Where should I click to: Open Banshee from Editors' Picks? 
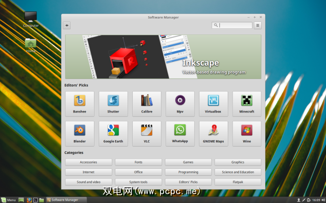click(x=80, y=104)
